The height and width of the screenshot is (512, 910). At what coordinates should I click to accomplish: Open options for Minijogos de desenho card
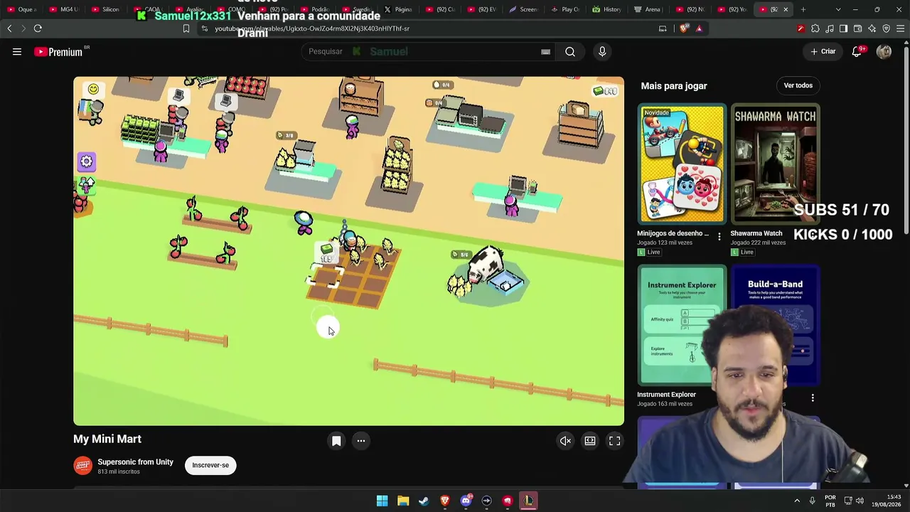719,237
